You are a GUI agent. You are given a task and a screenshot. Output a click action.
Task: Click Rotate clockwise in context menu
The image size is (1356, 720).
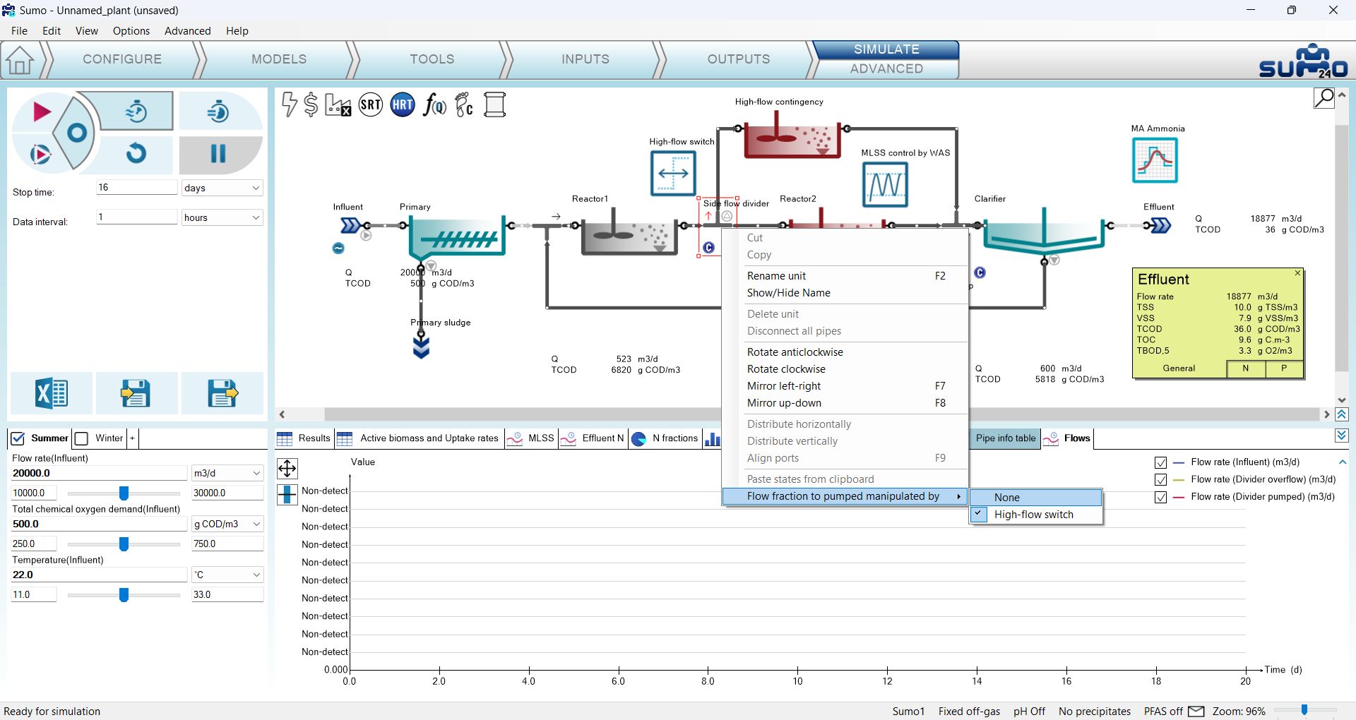click(x=845, y=369)
